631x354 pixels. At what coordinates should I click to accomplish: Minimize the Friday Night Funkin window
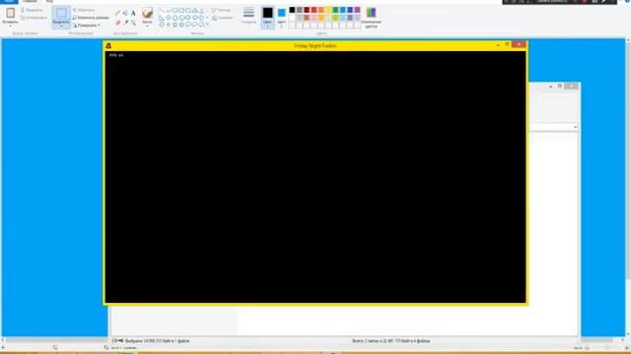click(x=498, y=45)
